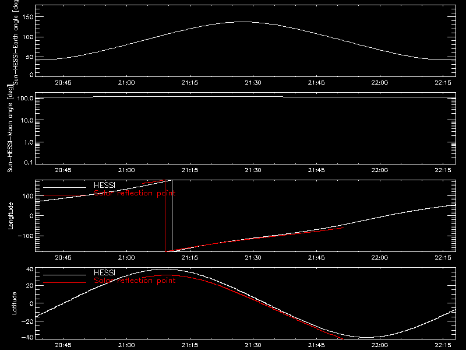Click the 50 tick on Earth angle plot
The width and height of the screenshot is (466, 350).
(x=30, y=57)
